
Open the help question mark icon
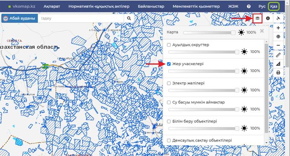(249, 7)
